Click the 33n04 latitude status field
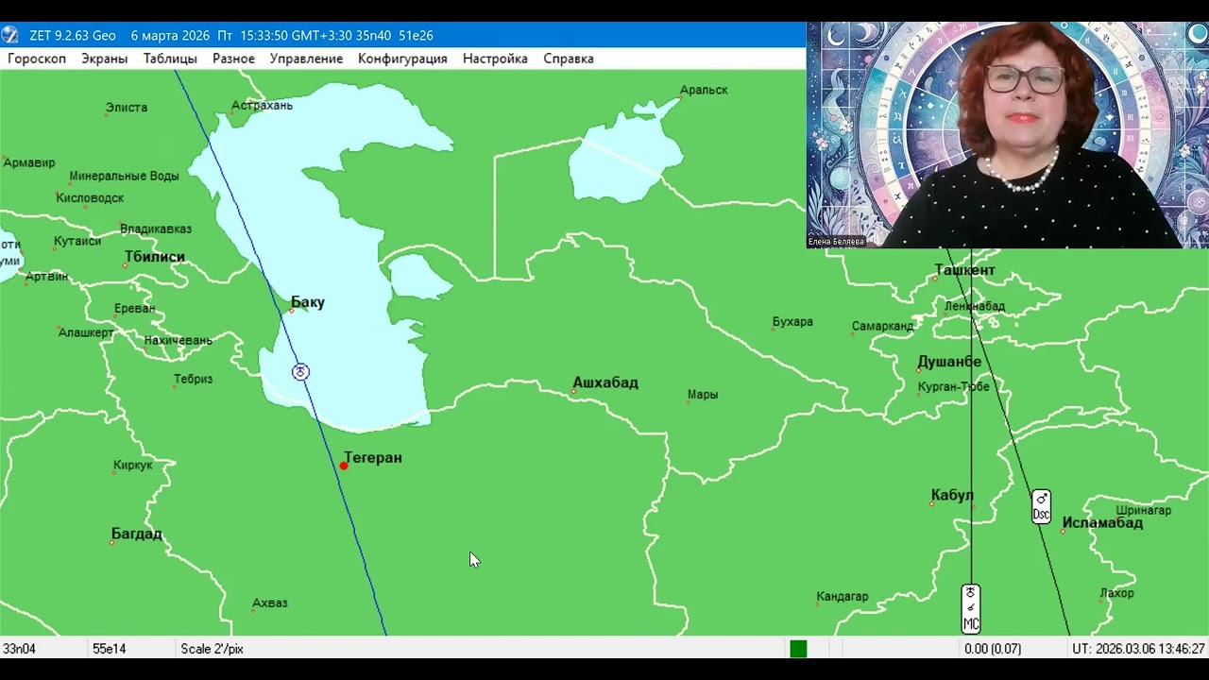Viewport: 1209px width, 680px height. 19,649
